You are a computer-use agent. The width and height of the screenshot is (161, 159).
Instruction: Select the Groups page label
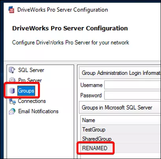26,91
